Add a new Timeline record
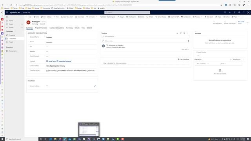 (177, 33)
